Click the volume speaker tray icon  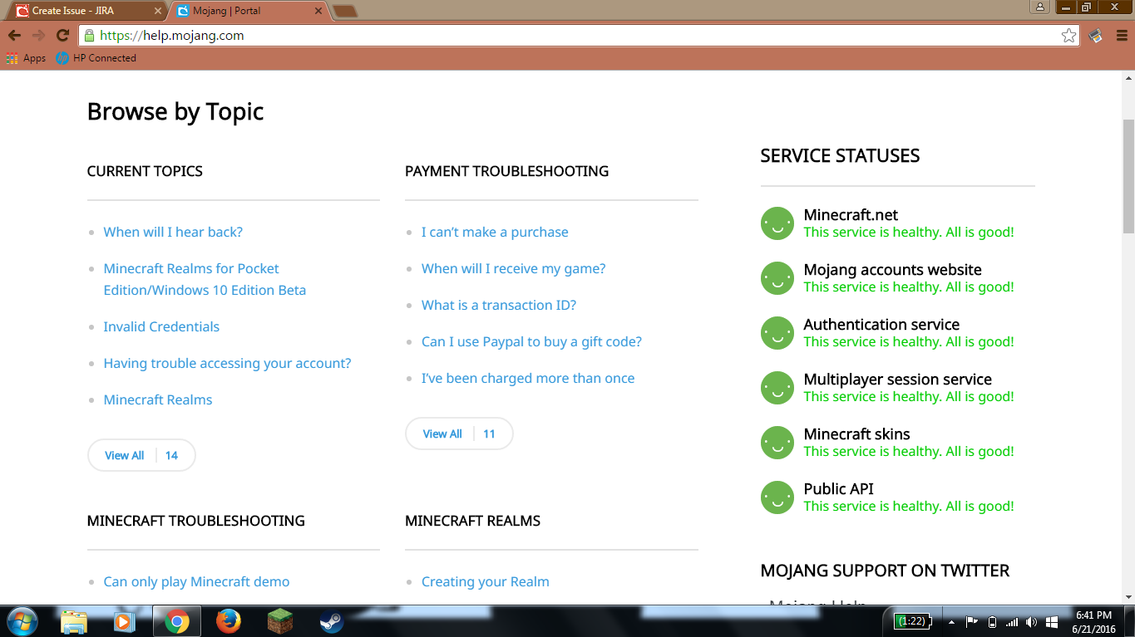point(1032,622)
